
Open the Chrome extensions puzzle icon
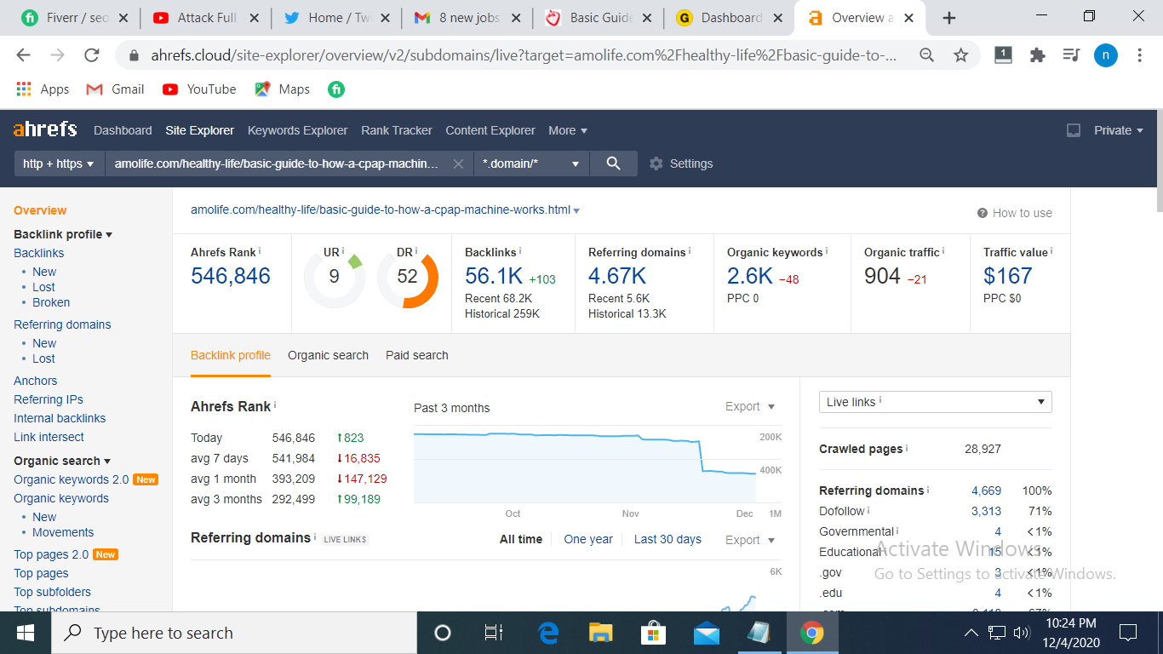coord(1037,54)
